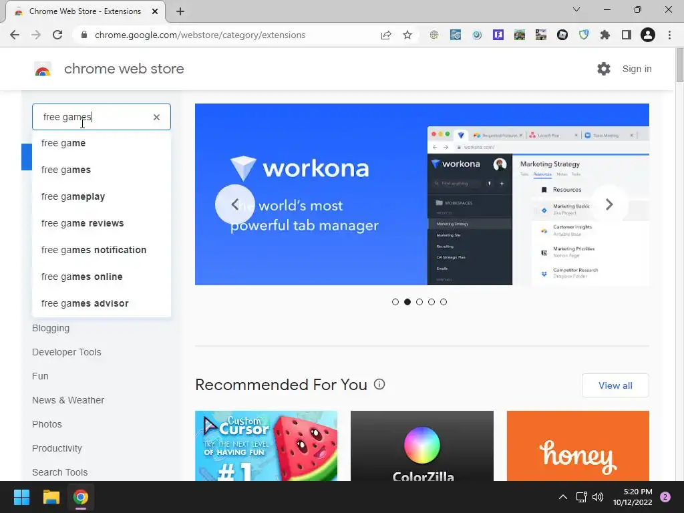Click the View all button
Screen dimensions: 684x513
pos(615,385)
